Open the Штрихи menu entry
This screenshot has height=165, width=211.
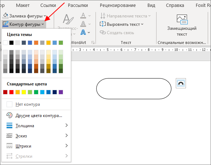(x=36, y=146)
